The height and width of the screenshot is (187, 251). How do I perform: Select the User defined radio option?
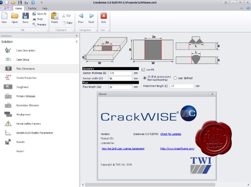coord(175,78)
